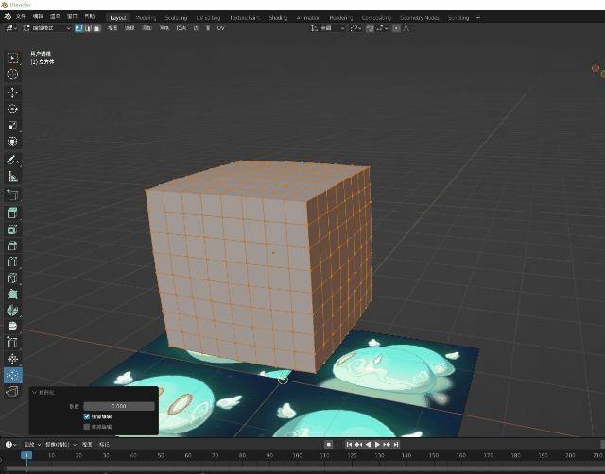Select the Poly Build tool
Image resolution: width=605 pixels, height=474 pixels.
point(12,294)
